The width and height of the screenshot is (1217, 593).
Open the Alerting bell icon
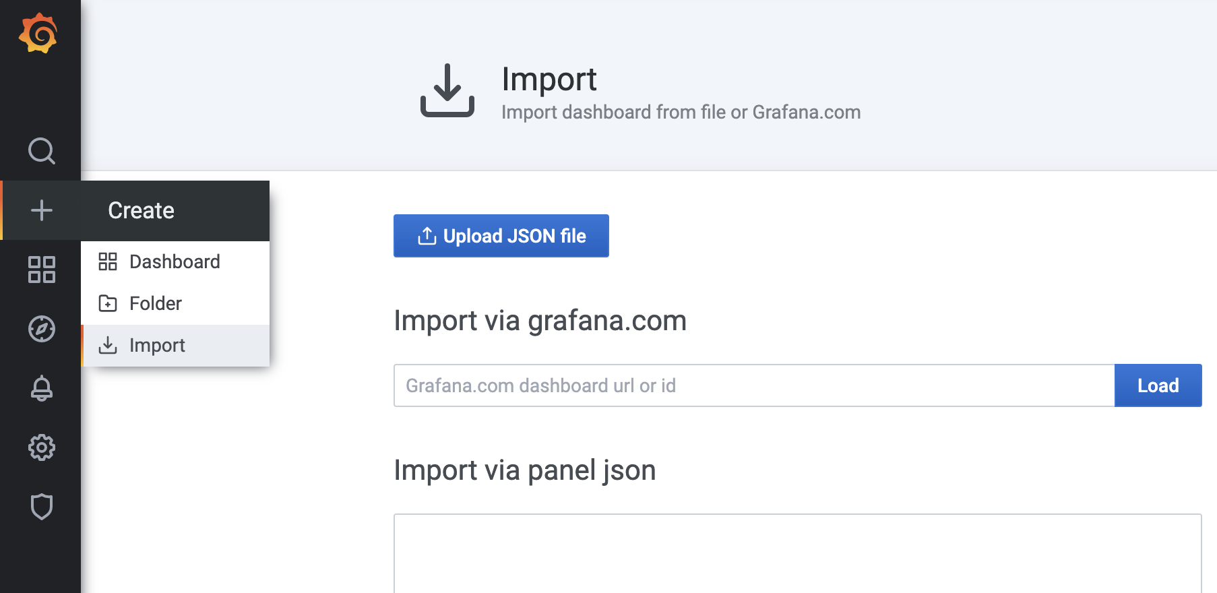[x=41, y=388]
